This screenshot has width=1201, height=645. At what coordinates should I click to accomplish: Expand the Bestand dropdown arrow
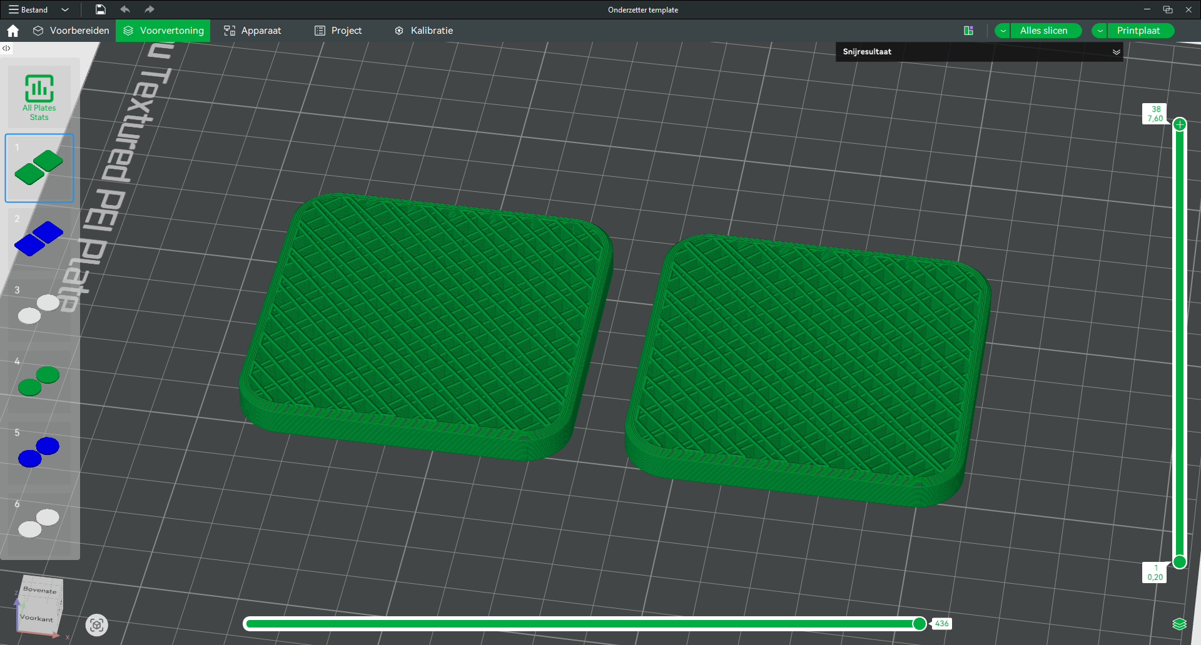65,9
